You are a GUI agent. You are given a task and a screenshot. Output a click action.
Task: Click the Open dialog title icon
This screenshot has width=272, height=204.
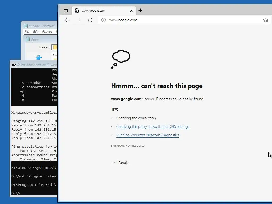28,39
